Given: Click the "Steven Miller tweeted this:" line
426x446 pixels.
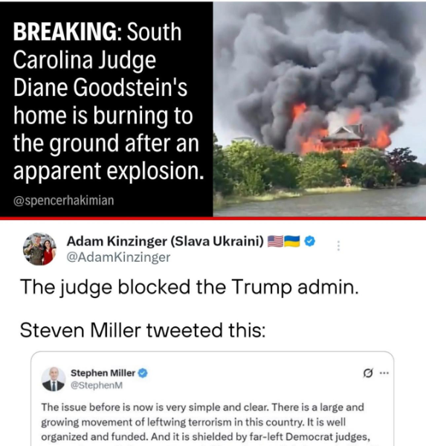Looking at the screenshot, I should pyautogui.click(x=143, y=330).
